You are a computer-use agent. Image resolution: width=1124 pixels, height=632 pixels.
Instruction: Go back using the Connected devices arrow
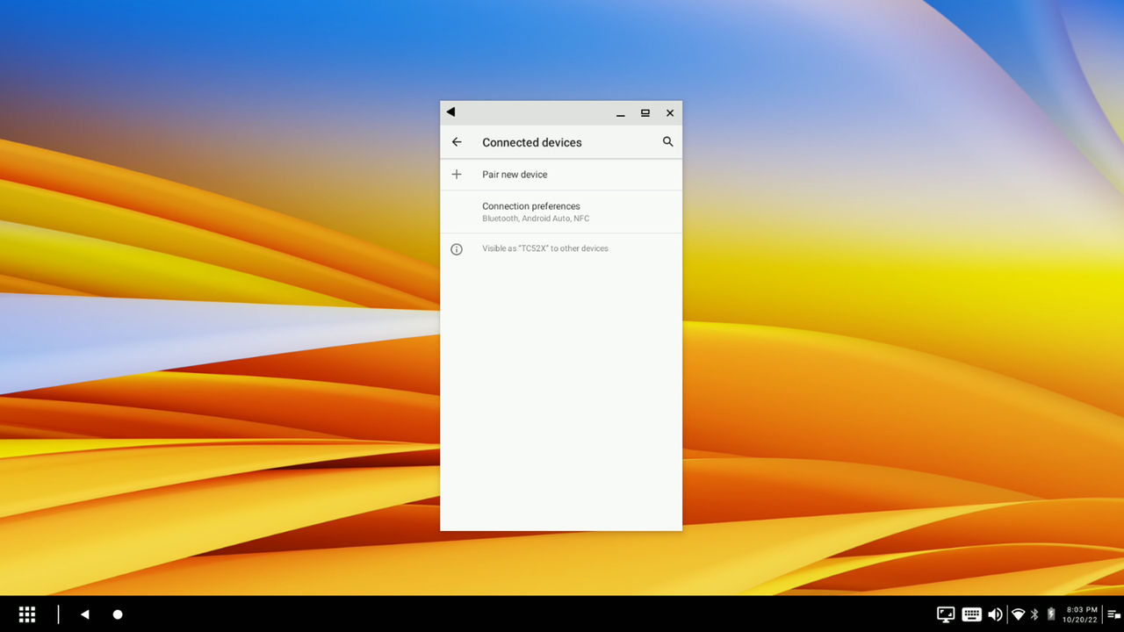(x=457, y=142)
